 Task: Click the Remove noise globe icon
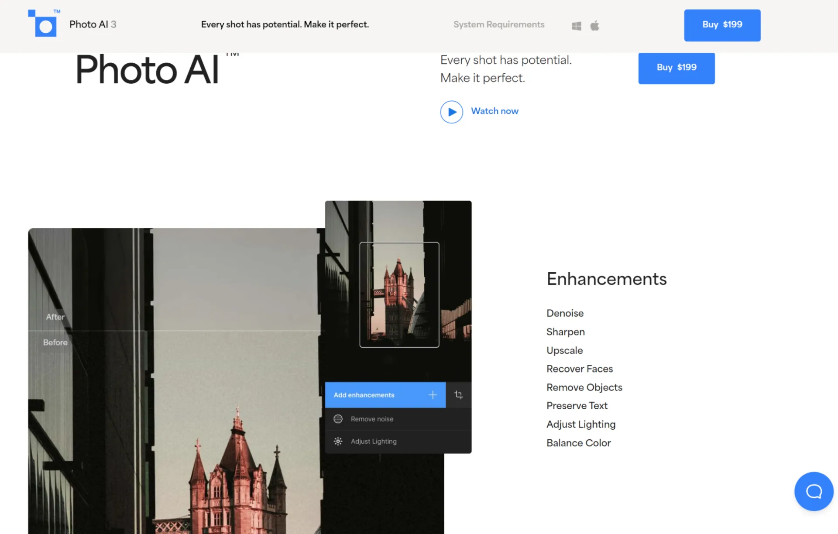click(338, 419)
